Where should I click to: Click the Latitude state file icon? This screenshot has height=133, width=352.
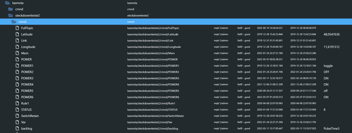pos(17,34)
